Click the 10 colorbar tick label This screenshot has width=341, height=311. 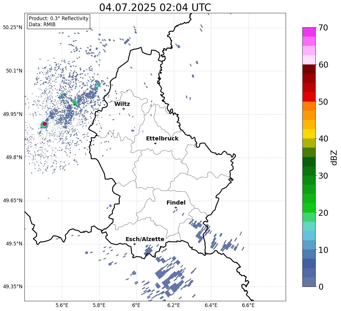(x=323, y=250)
